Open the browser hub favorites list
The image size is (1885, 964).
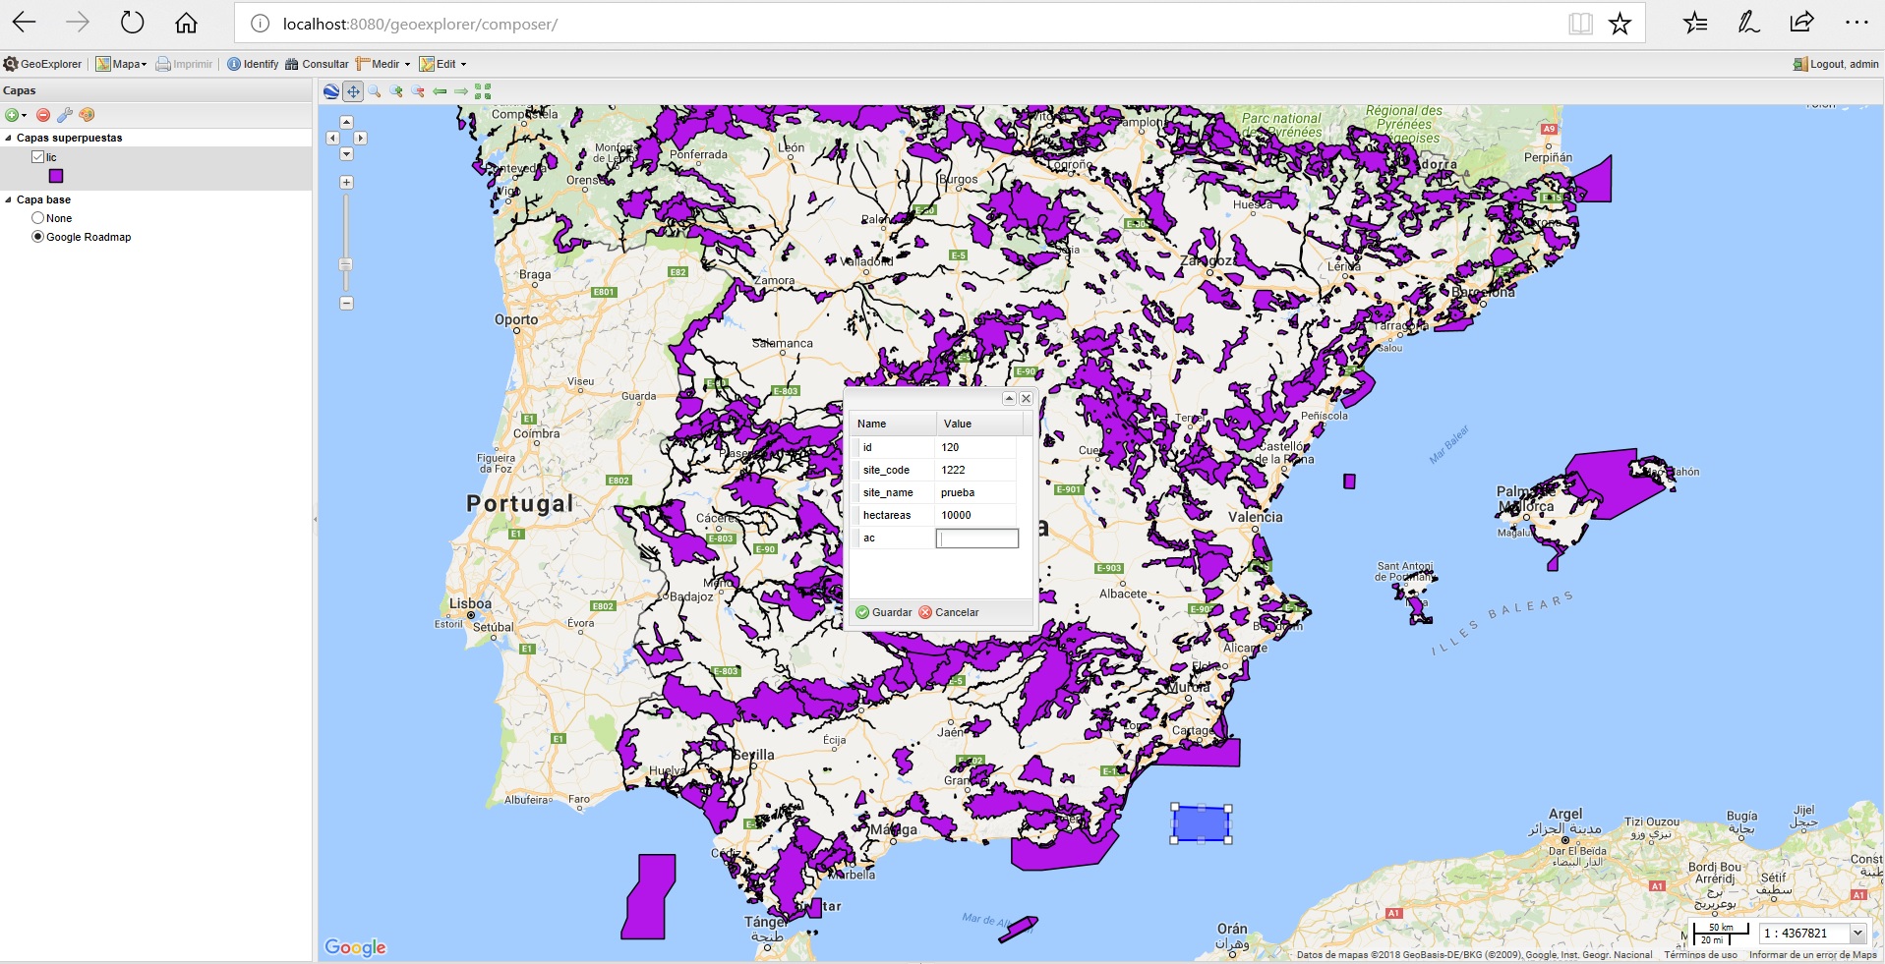1695,23
